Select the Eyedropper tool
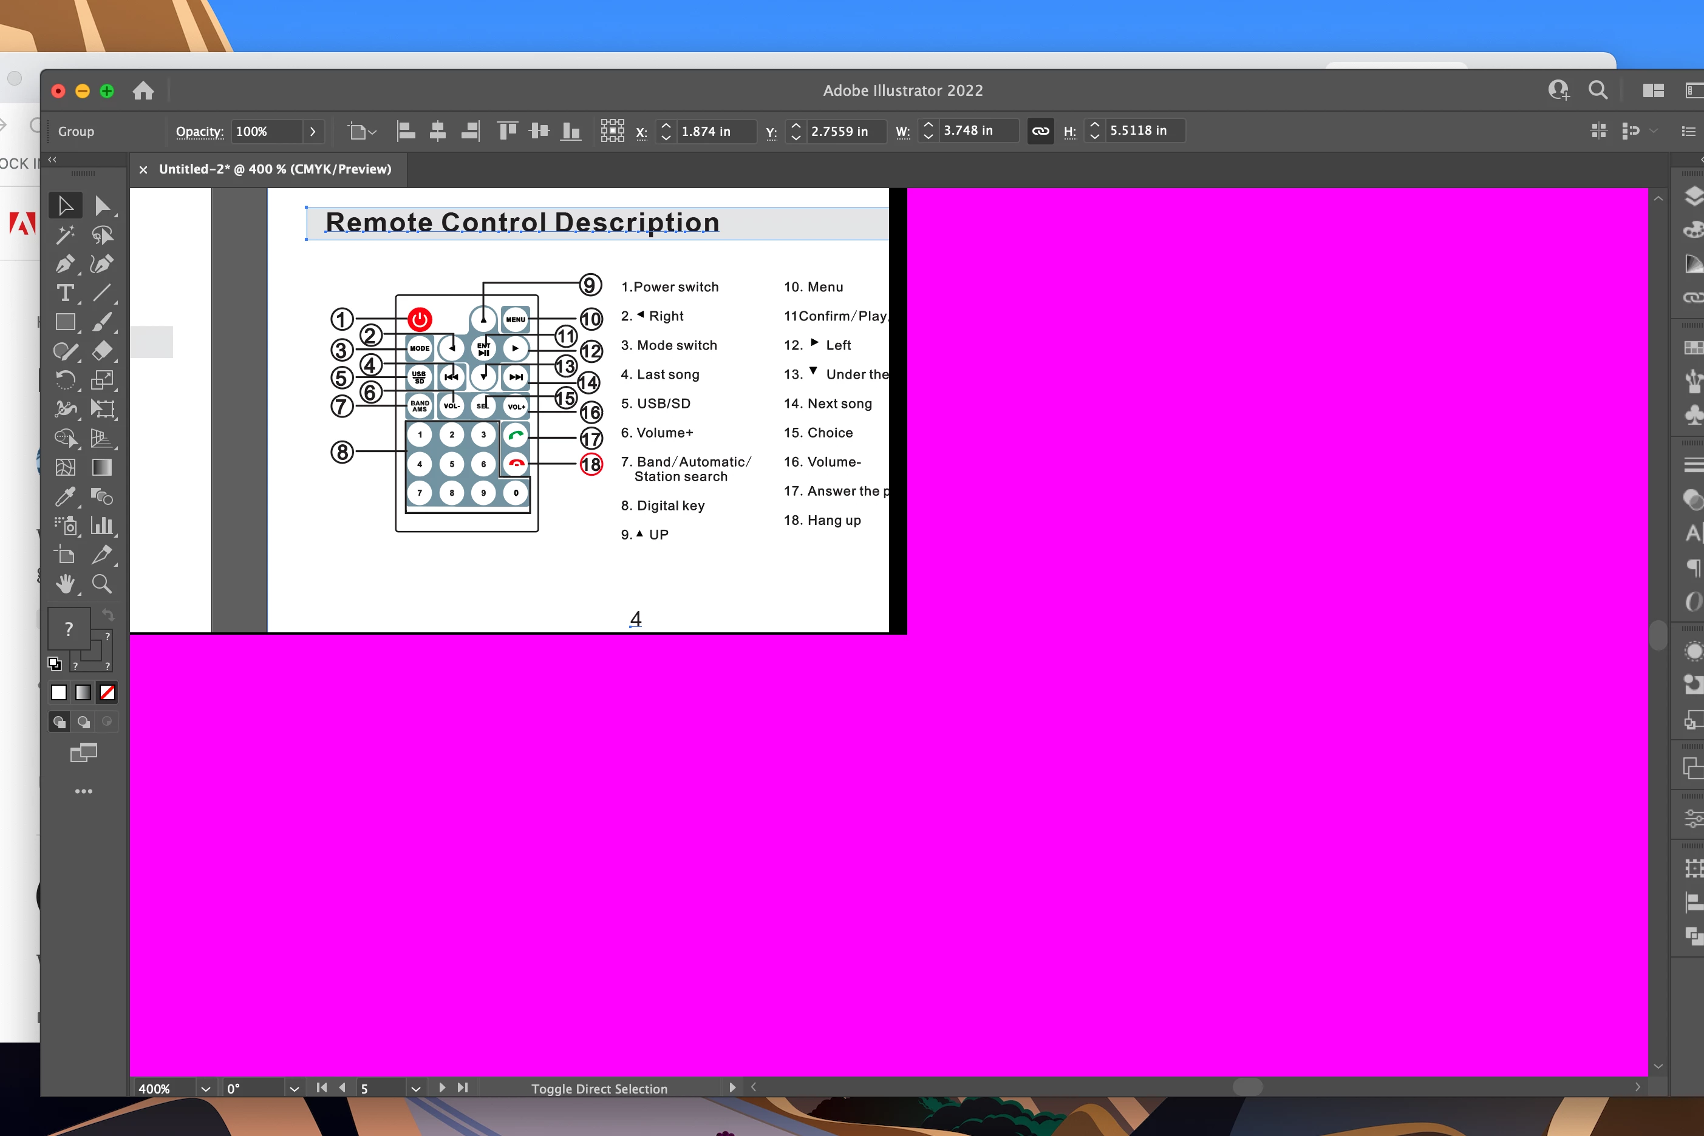Viewport: 1704px width, 1136px height. pos(64,497)
